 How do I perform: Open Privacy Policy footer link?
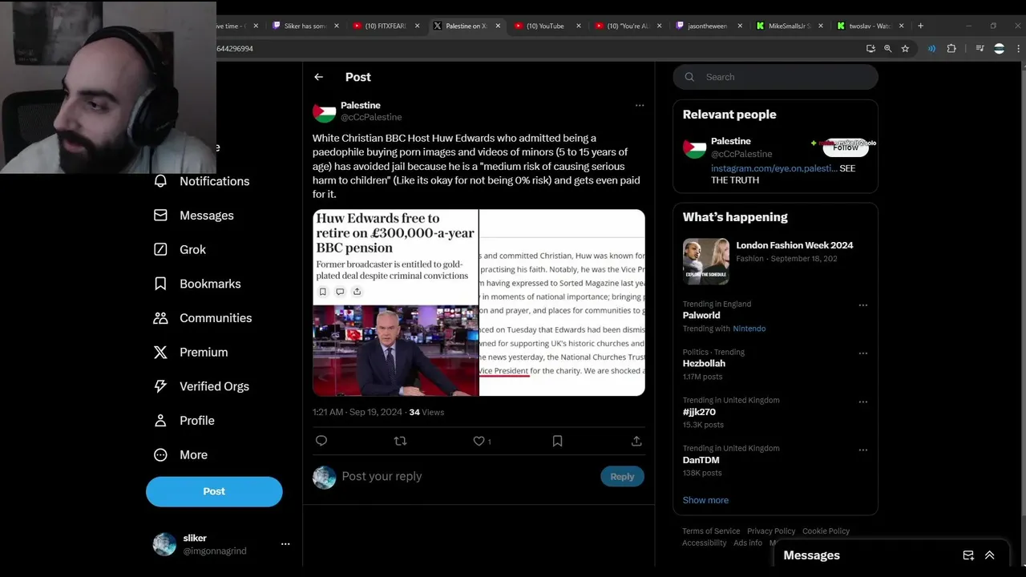point(771,531)
